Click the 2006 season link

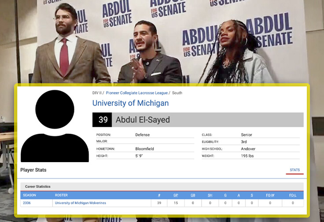click(x=27, y=203)
